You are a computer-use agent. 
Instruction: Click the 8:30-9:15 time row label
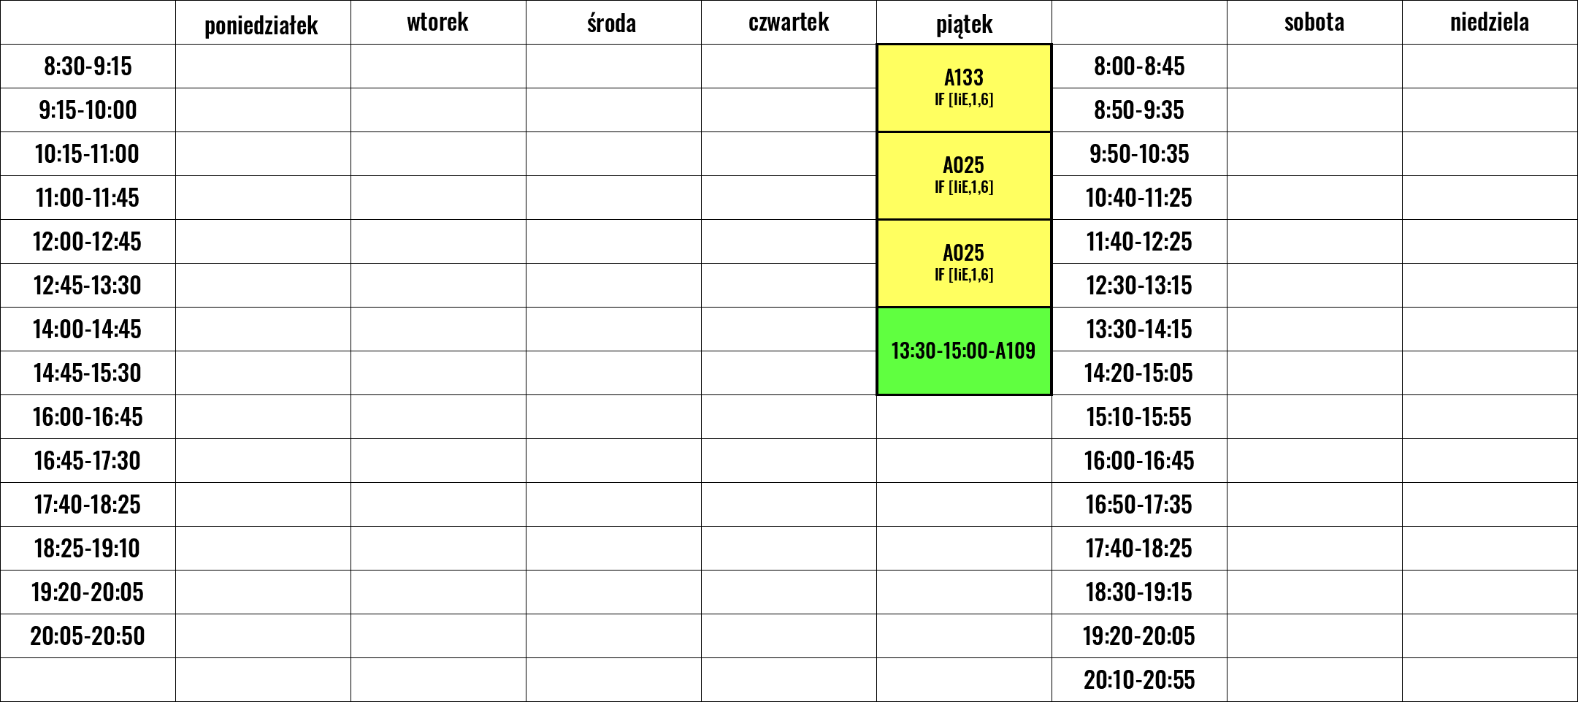pyautogui.click(x=88, y=66)
